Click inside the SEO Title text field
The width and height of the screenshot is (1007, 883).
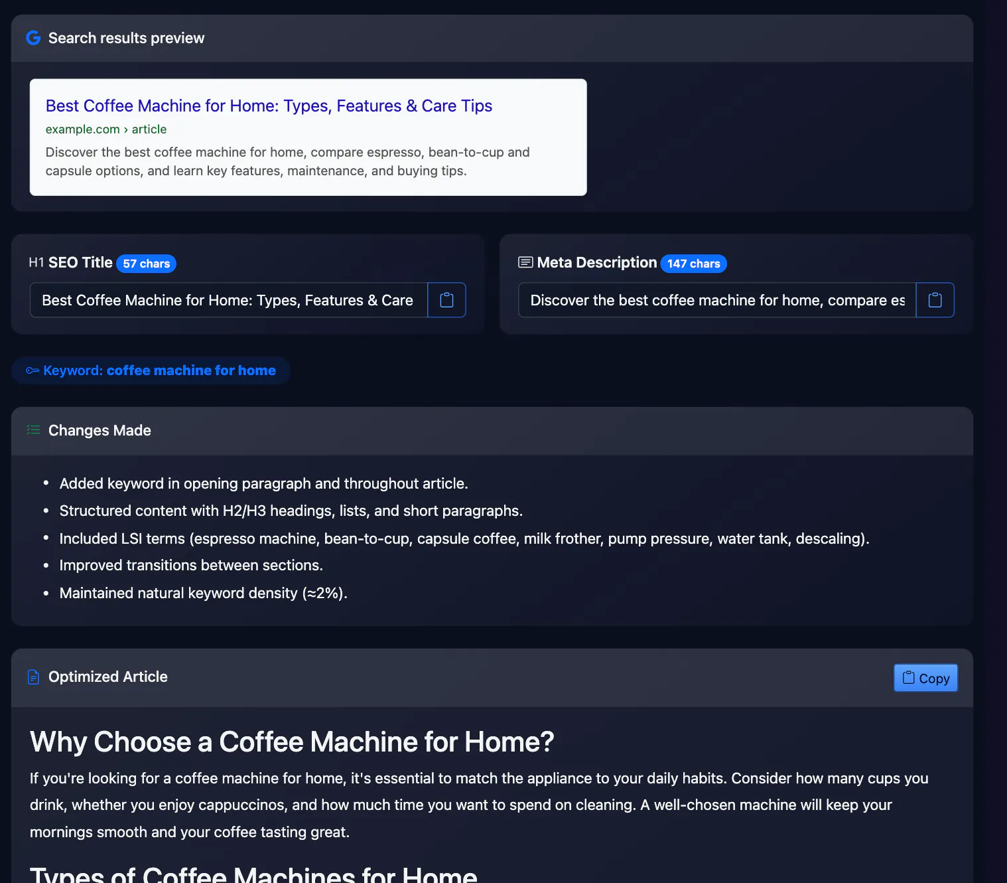click(229, 300)
